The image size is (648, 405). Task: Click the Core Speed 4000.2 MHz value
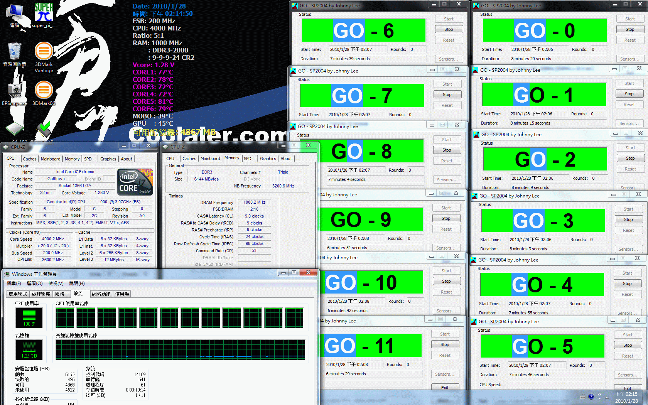(53, 239)
